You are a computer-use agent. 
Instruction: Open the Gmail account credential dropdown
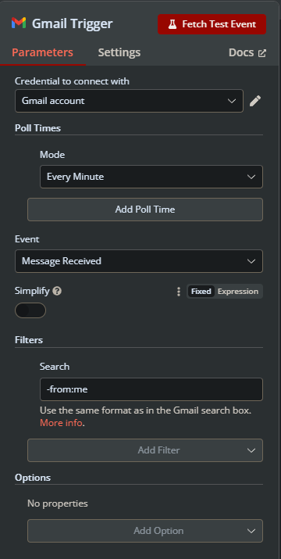(x=130, y=101)
